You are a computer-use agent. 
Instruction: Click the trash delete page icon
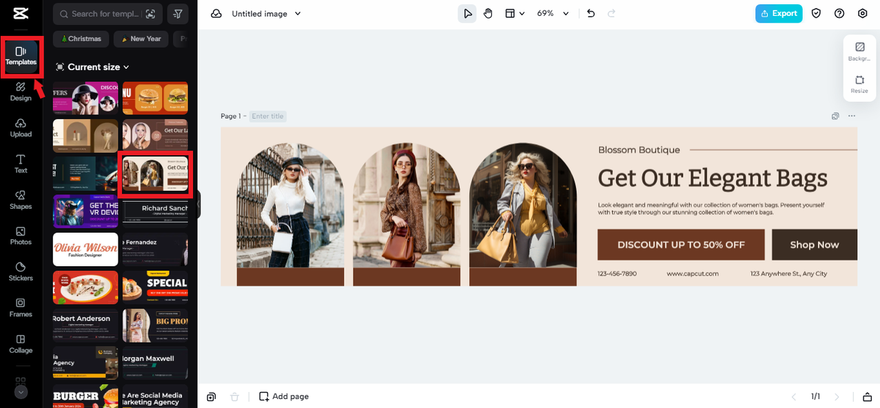pyautogui.click(x=234, y=396)
